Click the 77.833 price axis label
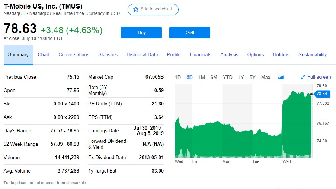 [323, 103]
